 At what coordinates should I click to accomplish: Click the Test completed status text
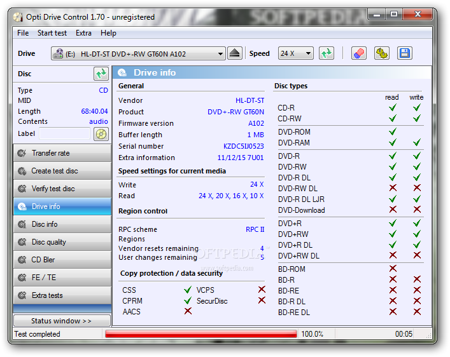pyautogui.click(x=37, y=334)
